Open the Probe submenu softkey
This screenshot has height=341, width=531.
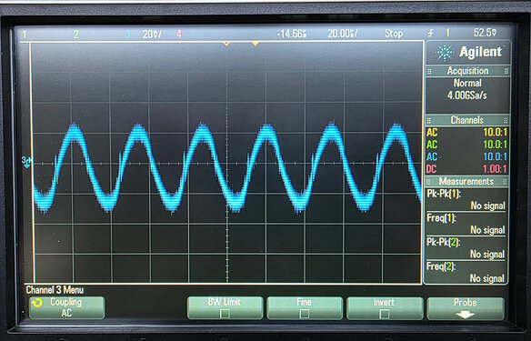coord(466,308)
